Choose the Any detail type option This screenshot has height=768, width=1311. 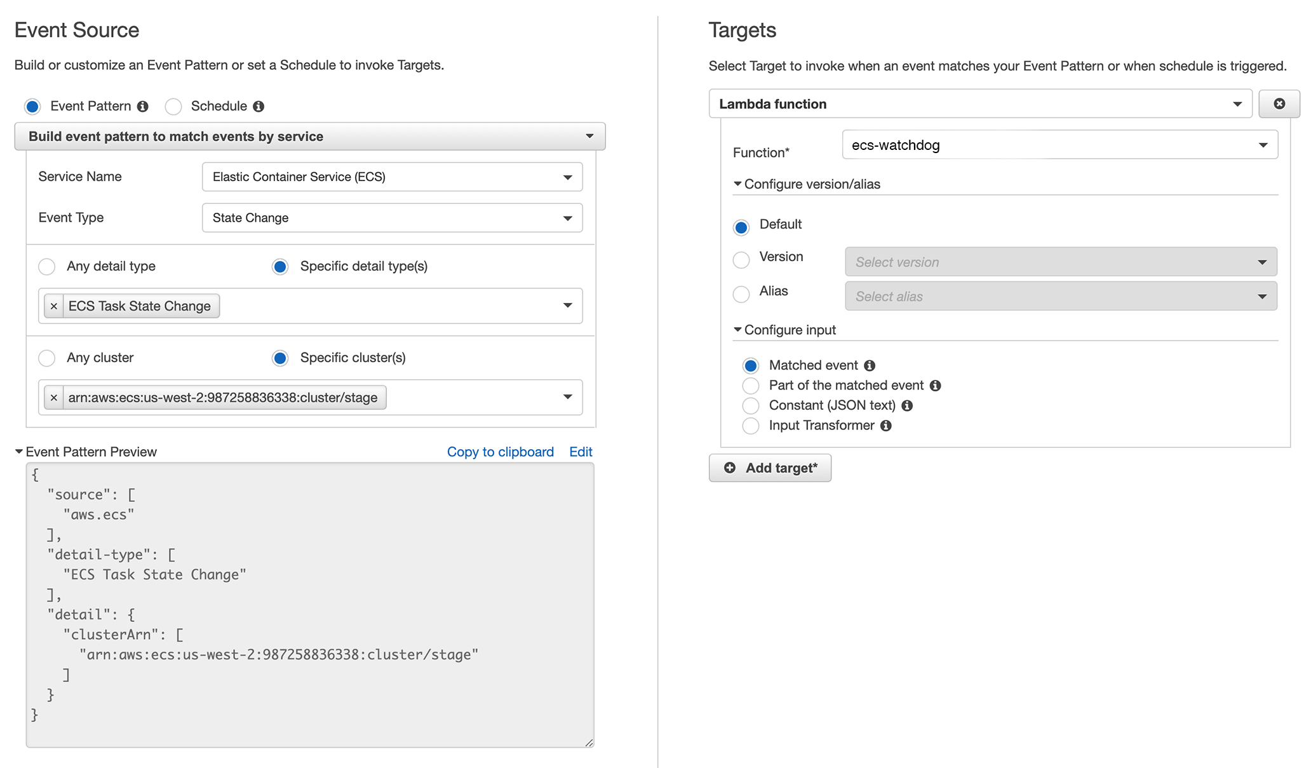tap(47, 267)
